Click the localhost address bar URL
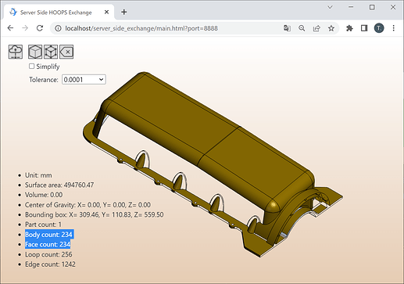The height and width of the screenshot is (284, 404). coord(141,28)
